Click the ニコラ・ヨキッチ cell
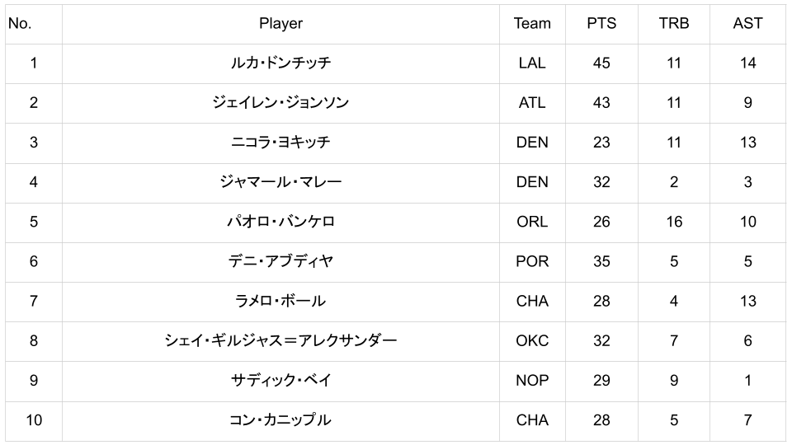 (280, 143)
